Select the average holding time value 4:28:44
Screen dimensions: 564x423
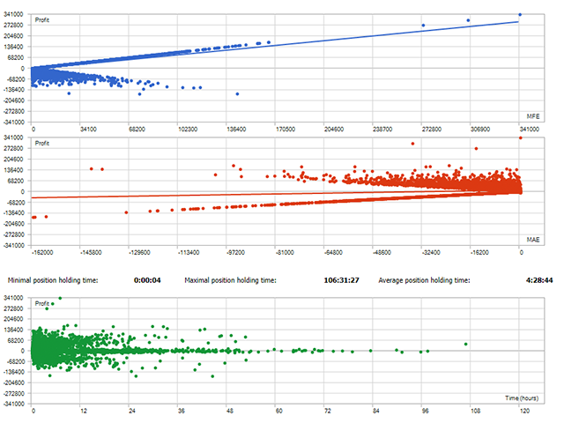pyautogui.click(x=539, y=280)
